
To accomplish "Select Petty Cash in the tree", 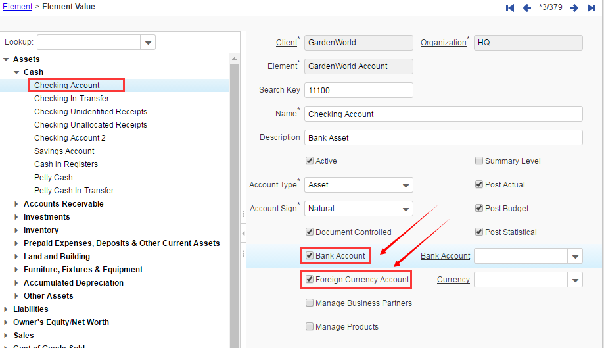I will (53, 178).
